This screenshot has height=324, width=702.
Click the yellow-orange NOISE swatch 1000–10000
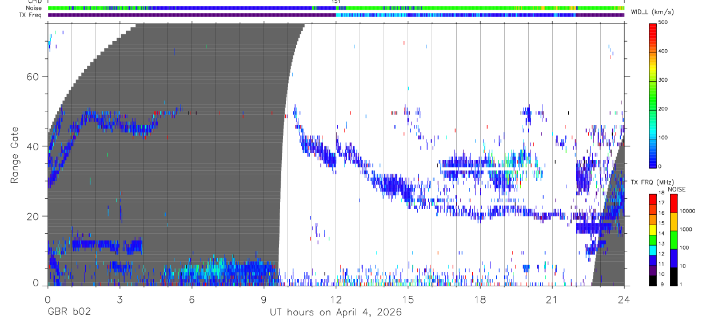click(673, 221)
